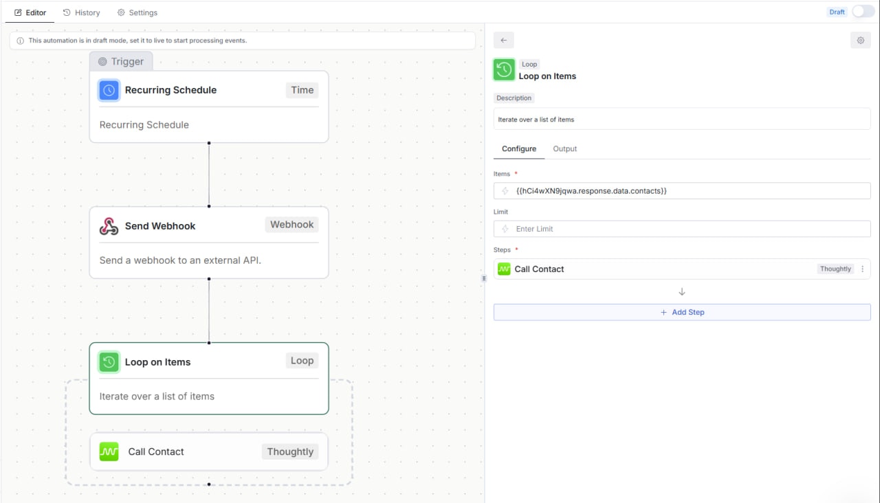This screenshot has height=503, width=880.
Task: Click the green loop icon on Loop on Items
Action: pyautogui.click(x=109, y=362)
